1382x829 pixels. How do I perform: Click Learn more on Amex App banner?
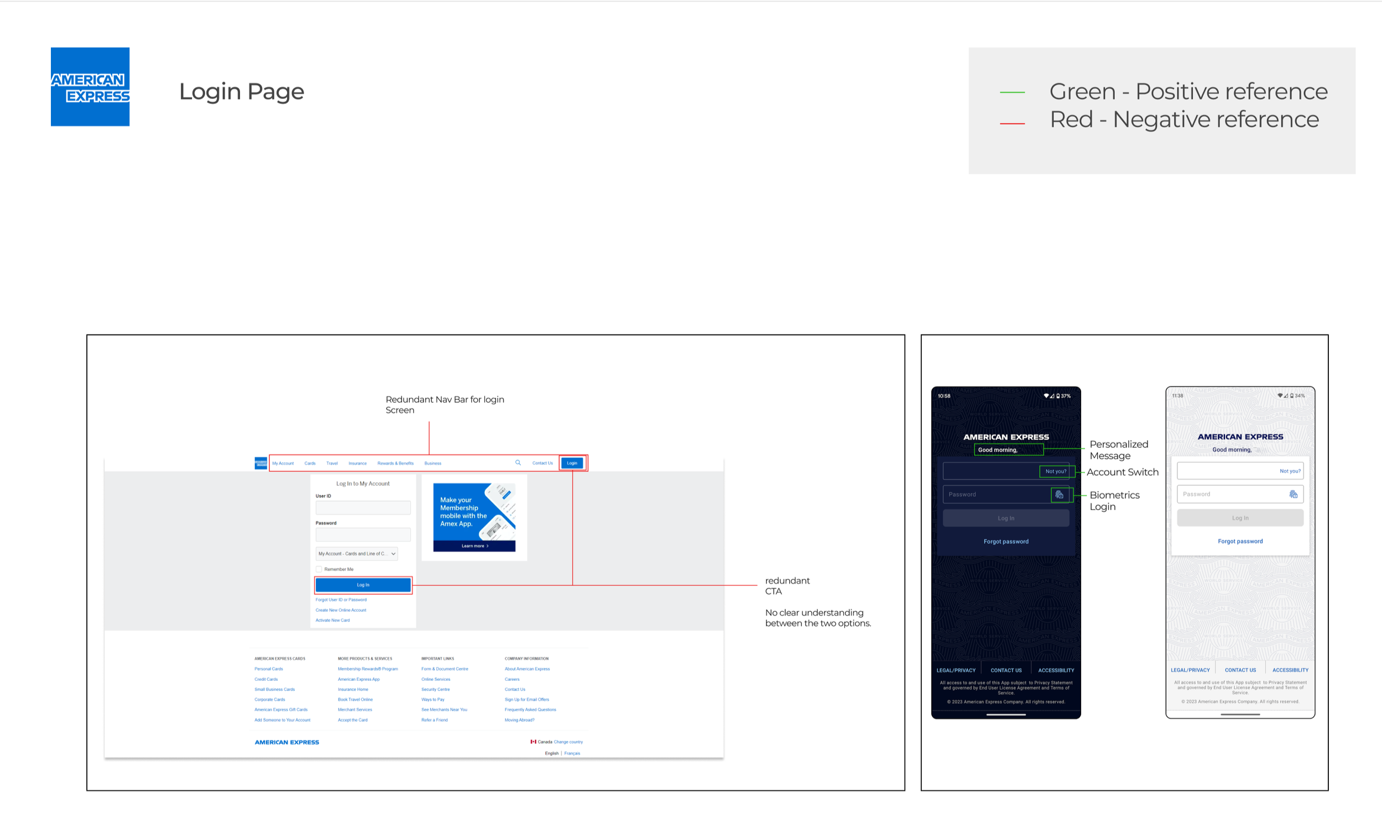(x=474, y=546)
